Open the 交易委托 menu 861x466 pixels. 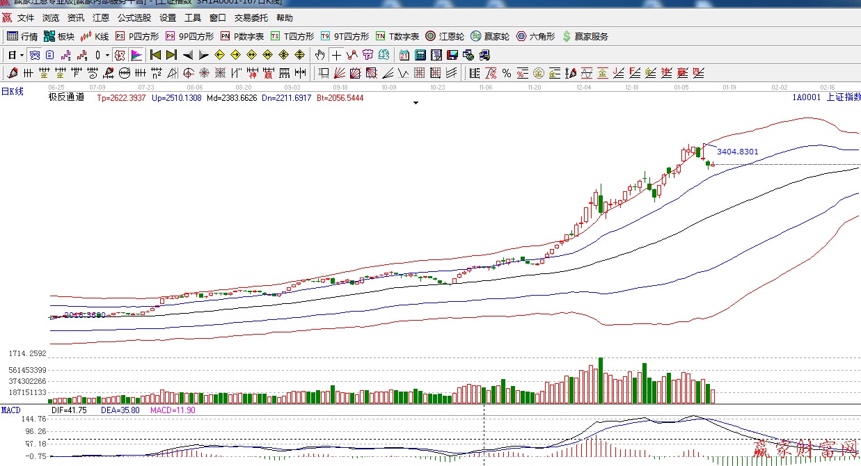[251, 18]
